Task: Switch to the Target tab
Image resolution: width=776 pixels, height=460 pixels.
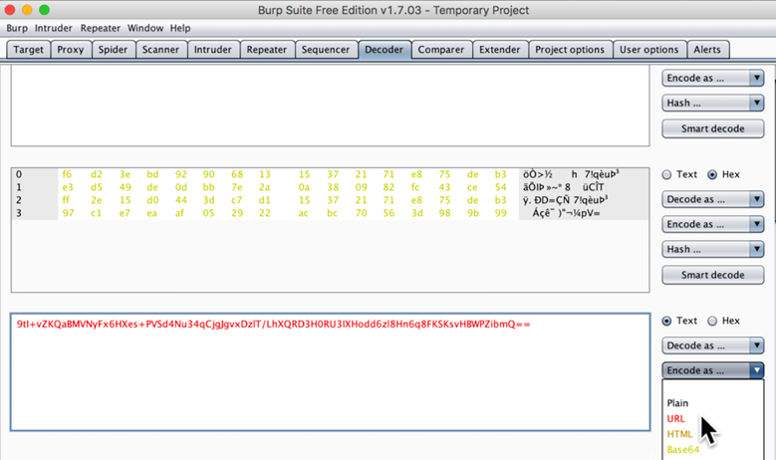Action: (28, 50)
